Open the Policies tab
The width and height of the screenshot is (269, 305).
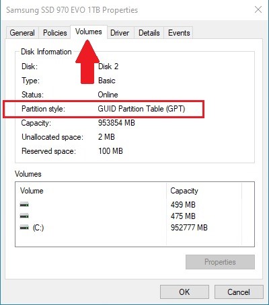55,33
